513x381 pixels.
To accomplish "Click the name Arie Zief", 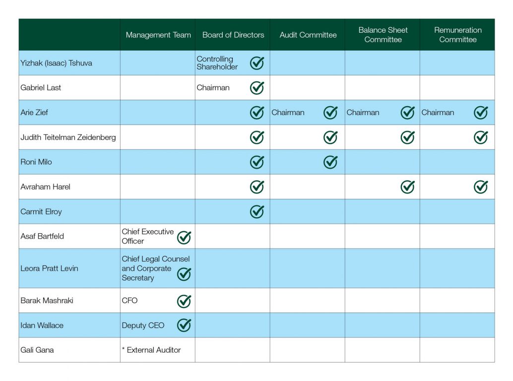I will [x=34, y=113].
